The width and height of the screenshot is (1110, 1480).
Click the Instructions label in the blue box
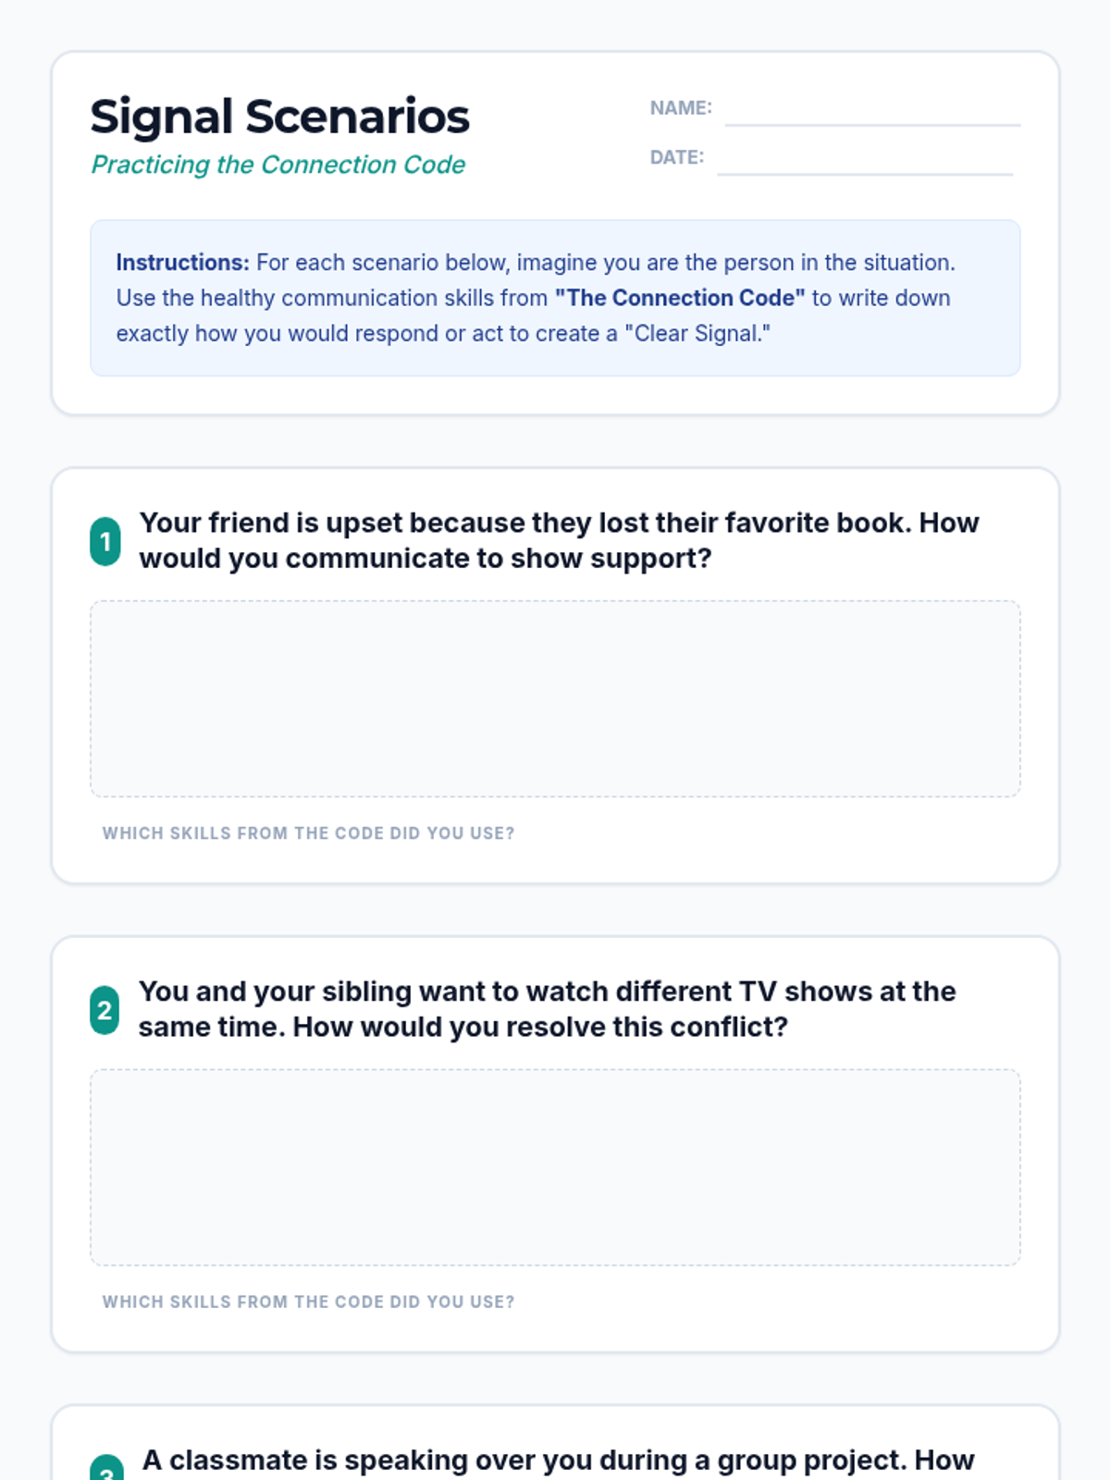pos(182,263)
